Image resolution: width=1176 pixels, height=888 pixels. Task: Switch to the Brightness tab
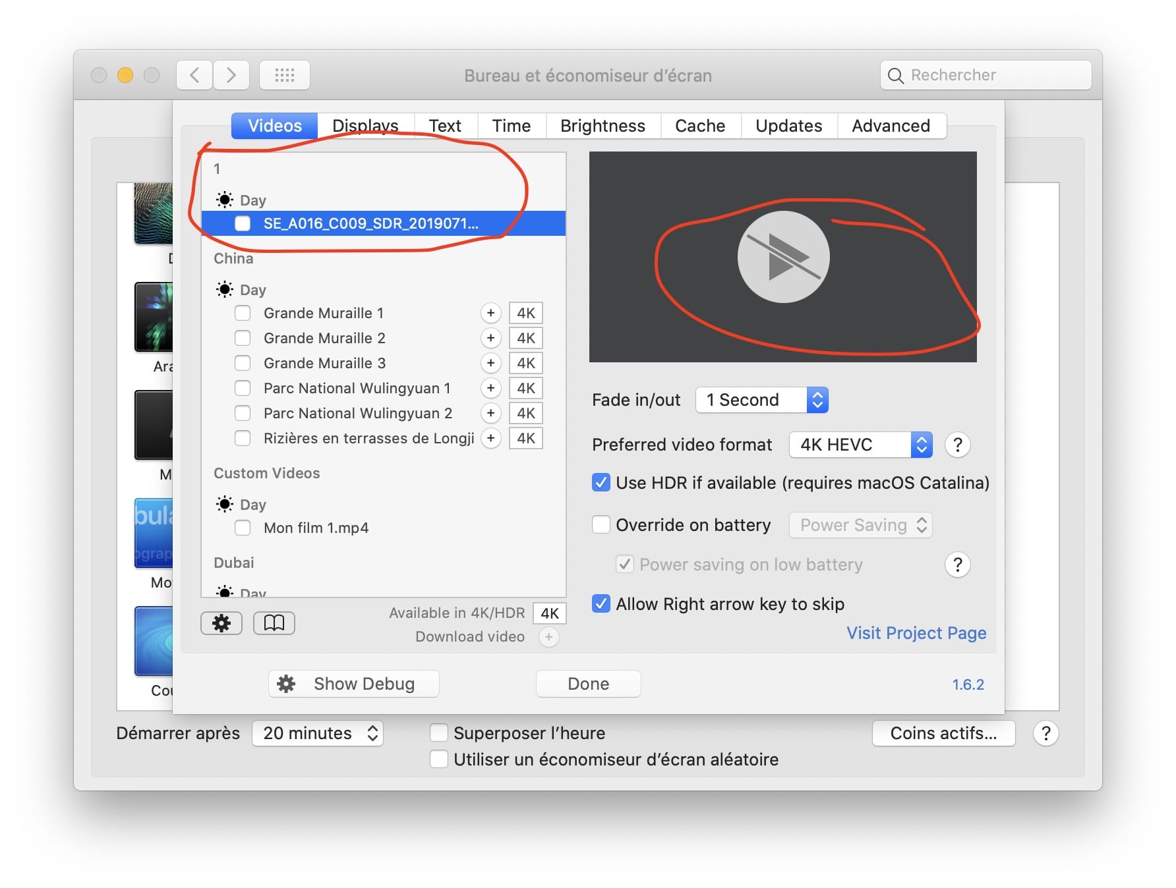(x=603, y=126)
